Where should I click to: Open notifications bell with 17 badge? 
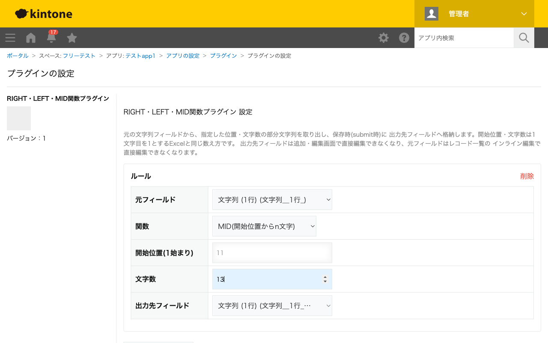point(51,37)
